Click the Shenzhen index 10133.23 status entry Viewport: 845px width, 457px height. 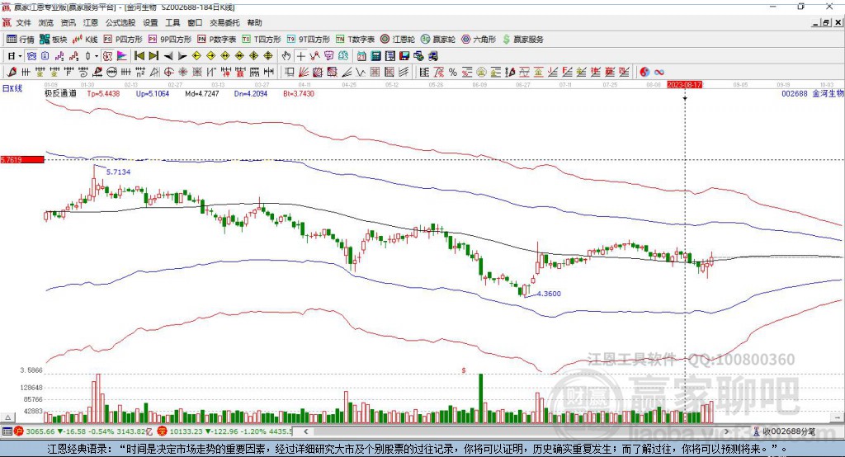click(224, 431)
